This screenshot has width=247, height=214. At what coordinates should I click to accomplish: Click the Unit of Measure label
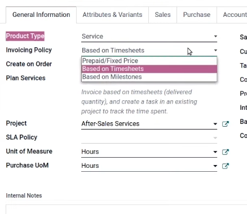tap(29, 151)
